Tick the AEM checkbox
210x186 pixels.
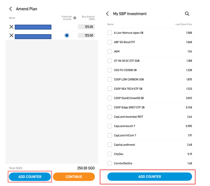[x=110, y=51]
